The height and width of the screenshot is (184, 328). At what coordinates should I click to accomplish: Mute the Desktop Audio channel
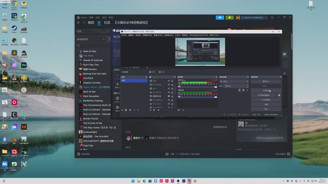[x=179, y=96]
